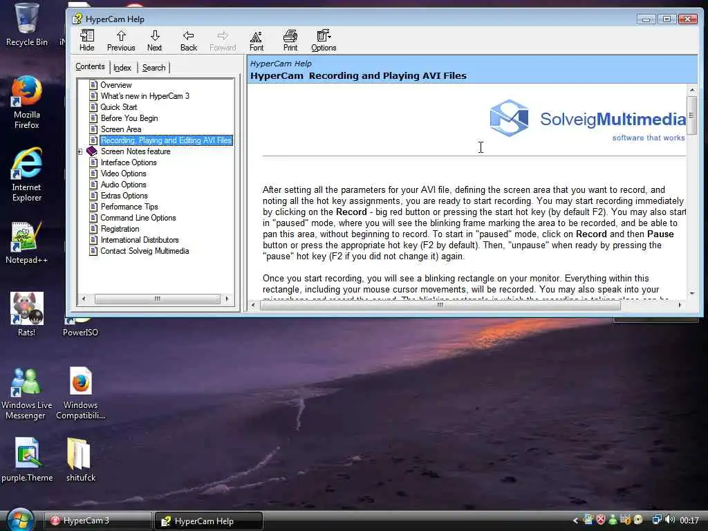The height and width of the screenshot is (531, 708).
Task: Open the Font toolbar option
Action: point(257,40)
